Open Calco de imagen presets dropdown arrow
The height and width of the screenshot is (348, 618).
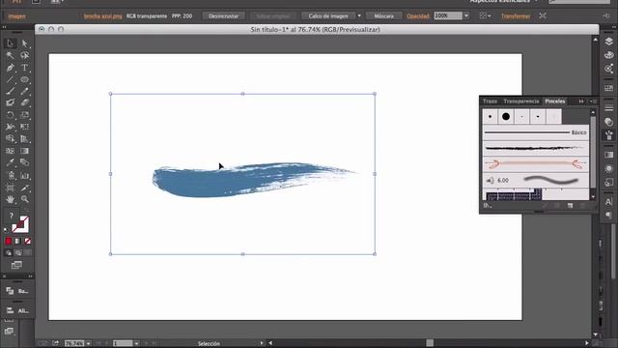coord(359,15)
